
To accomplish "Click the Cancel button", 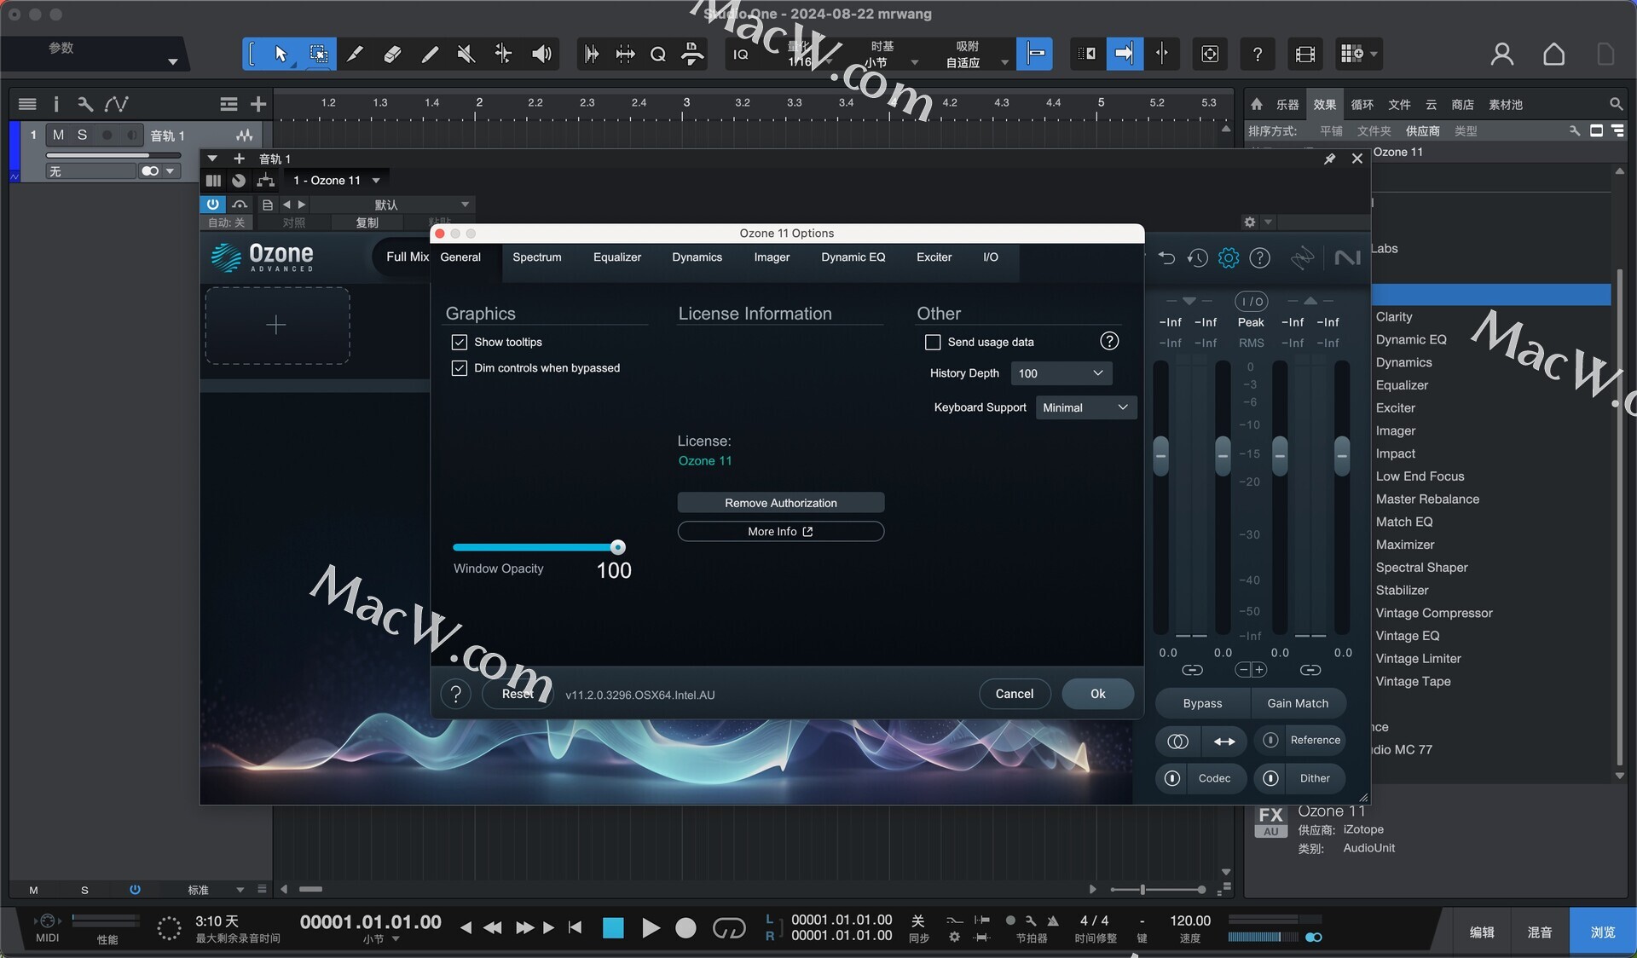I will [x=1014, y=694].
